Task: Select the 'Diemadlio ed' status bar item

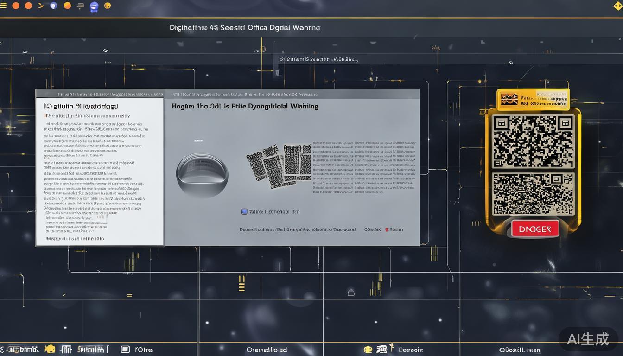Action: (x=267, y=350)
